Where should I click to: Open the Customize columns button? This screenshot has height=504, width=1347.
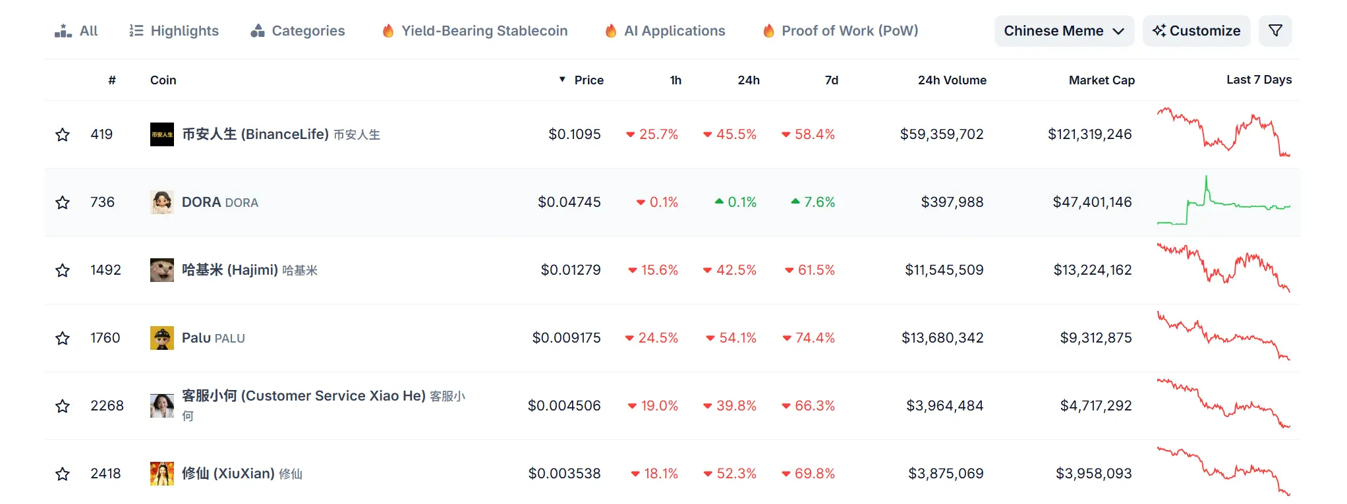(1196, 31)
